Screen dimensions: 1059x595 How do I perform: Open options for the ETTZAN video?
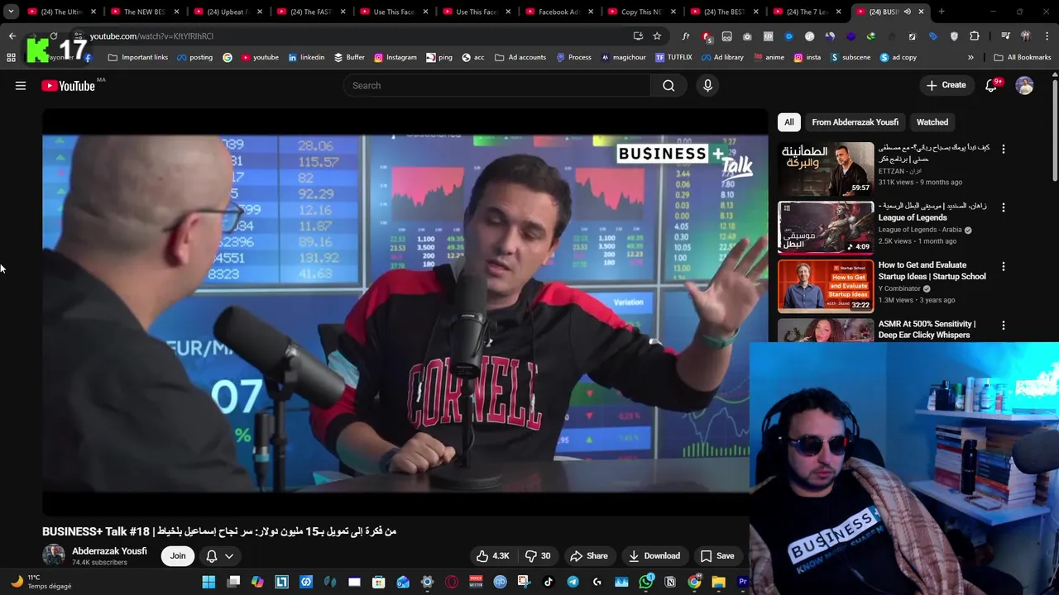tap(1004, 149)
